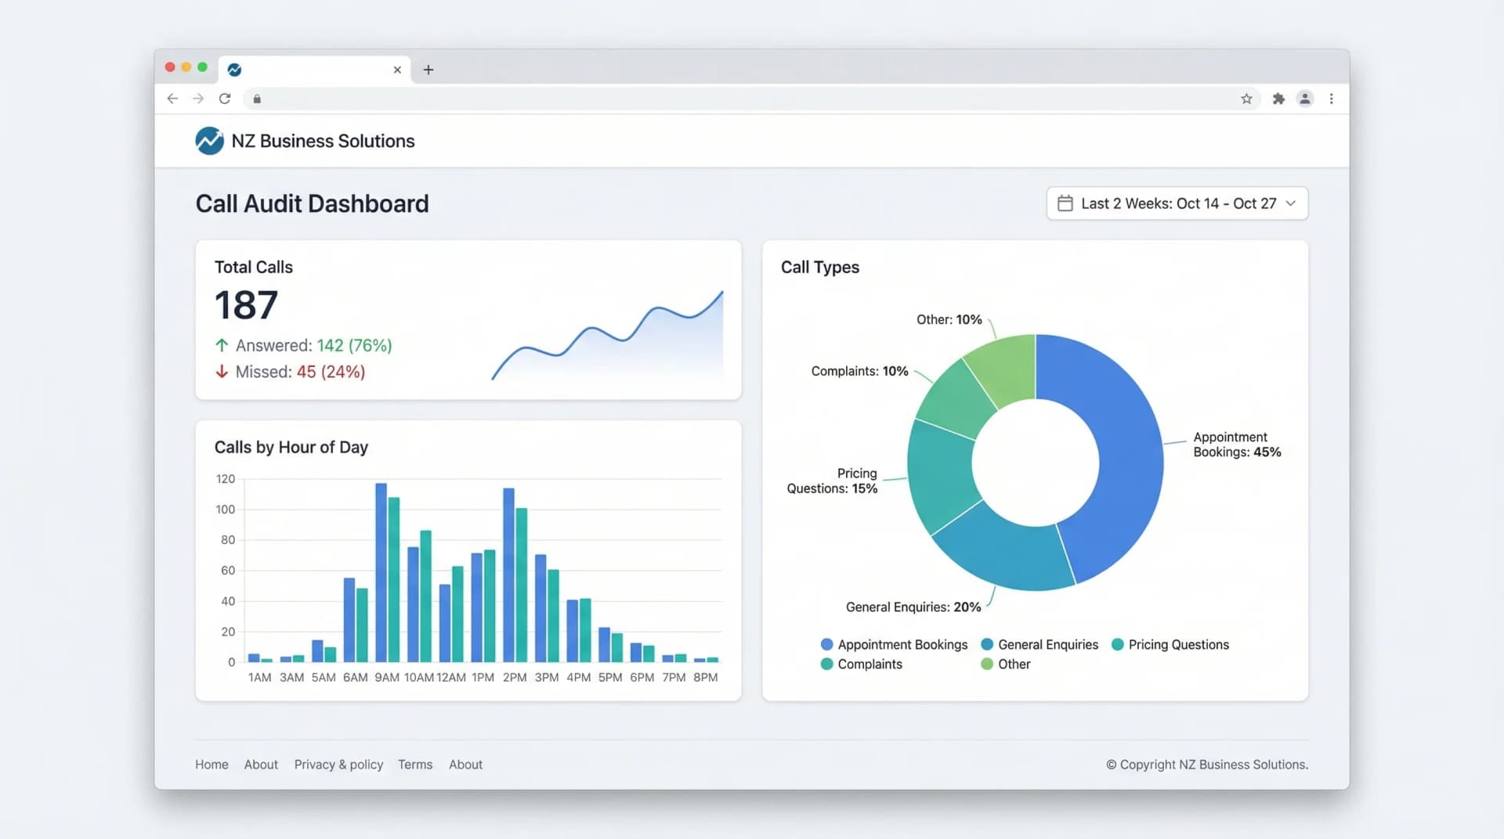
Task: Toggle the Appointment Bookings legend item
Action: coord(895,644)
